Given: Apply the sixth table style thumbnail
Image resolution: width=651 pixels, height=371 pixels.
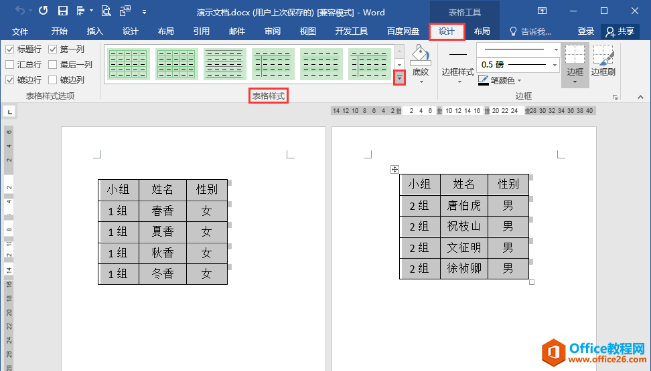Looking at the screenshot, I should click(369, 64).
